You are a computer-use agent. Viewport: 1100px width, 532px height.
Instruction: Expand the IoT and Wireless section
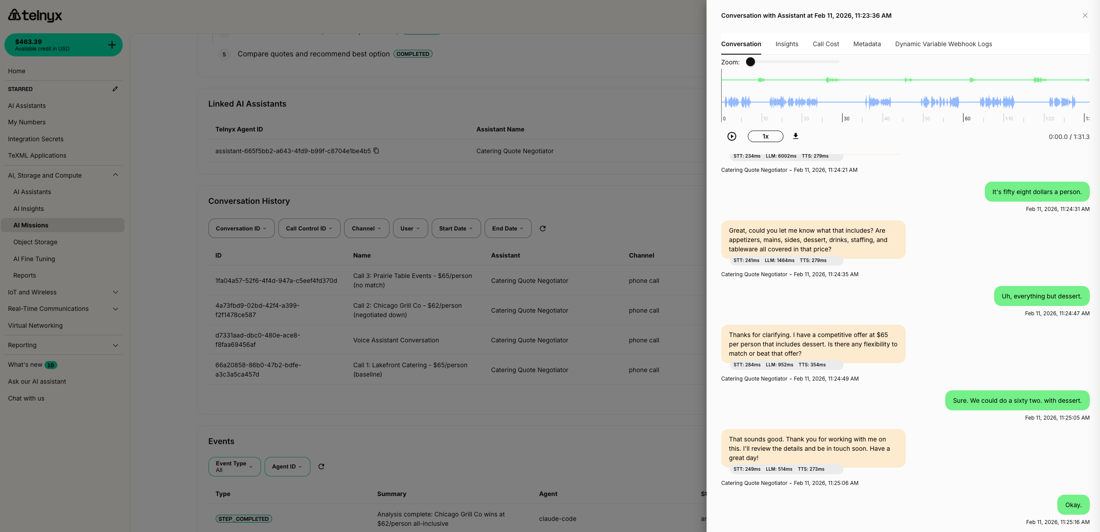point(116,292)
